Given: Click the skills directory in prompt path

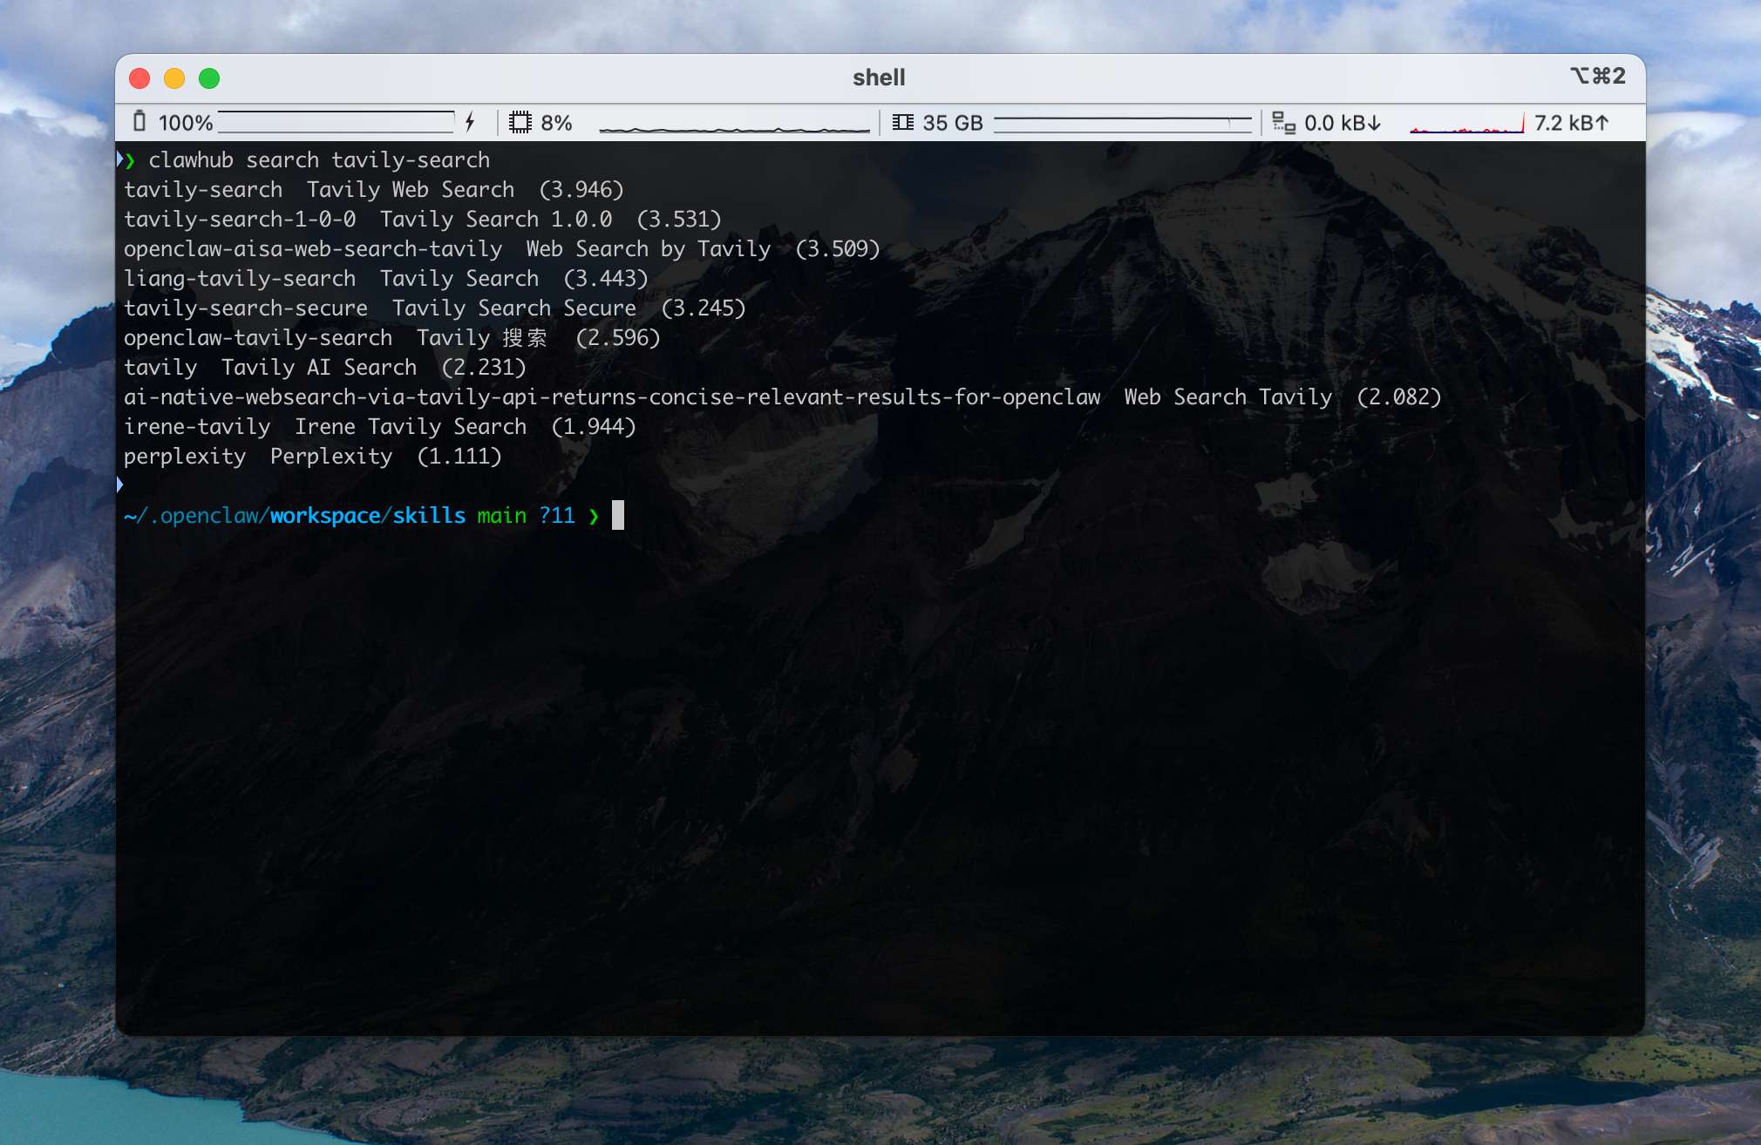Looking at the screenshot, I should (x=429, y=516).
